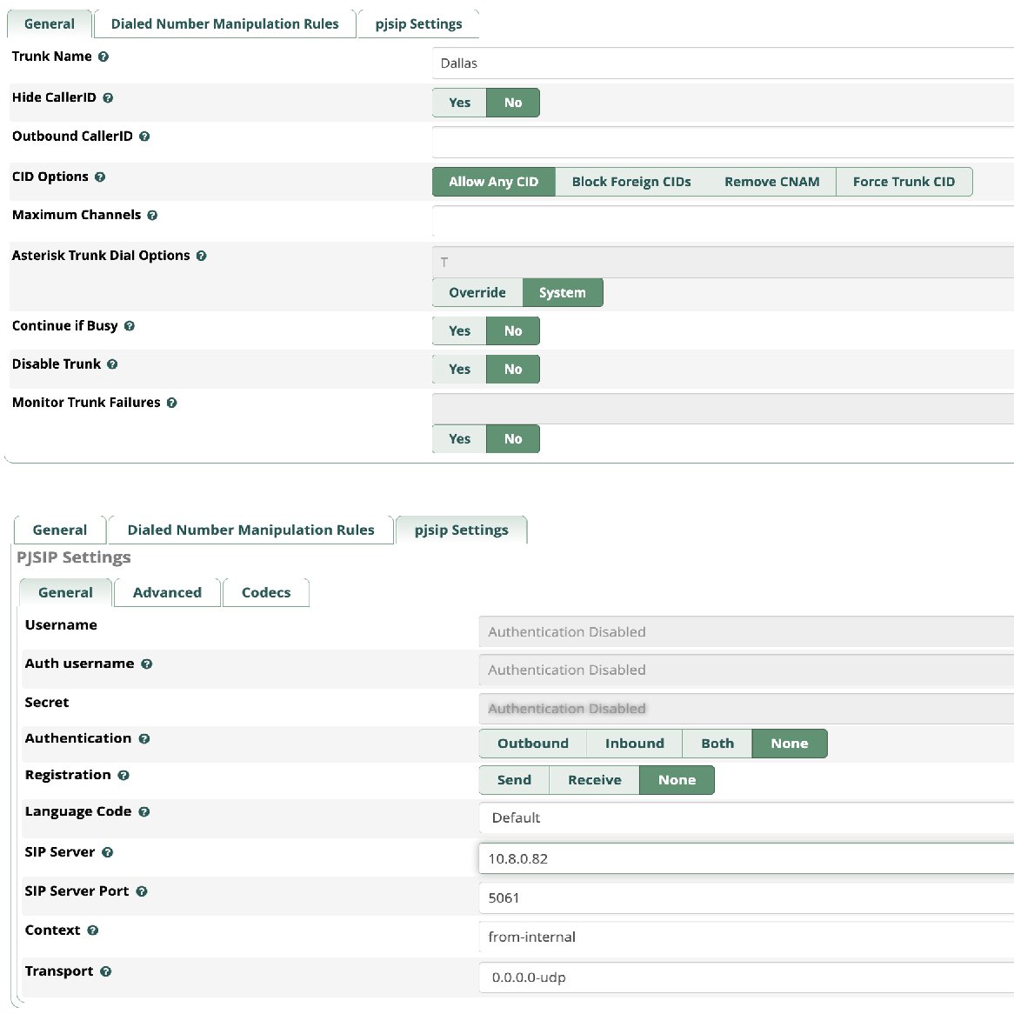Open help tooltip for Outbound CallerID
The width and height of the screenshot is (1014, 1014).
pyautogui.click(x=144, y=137)
